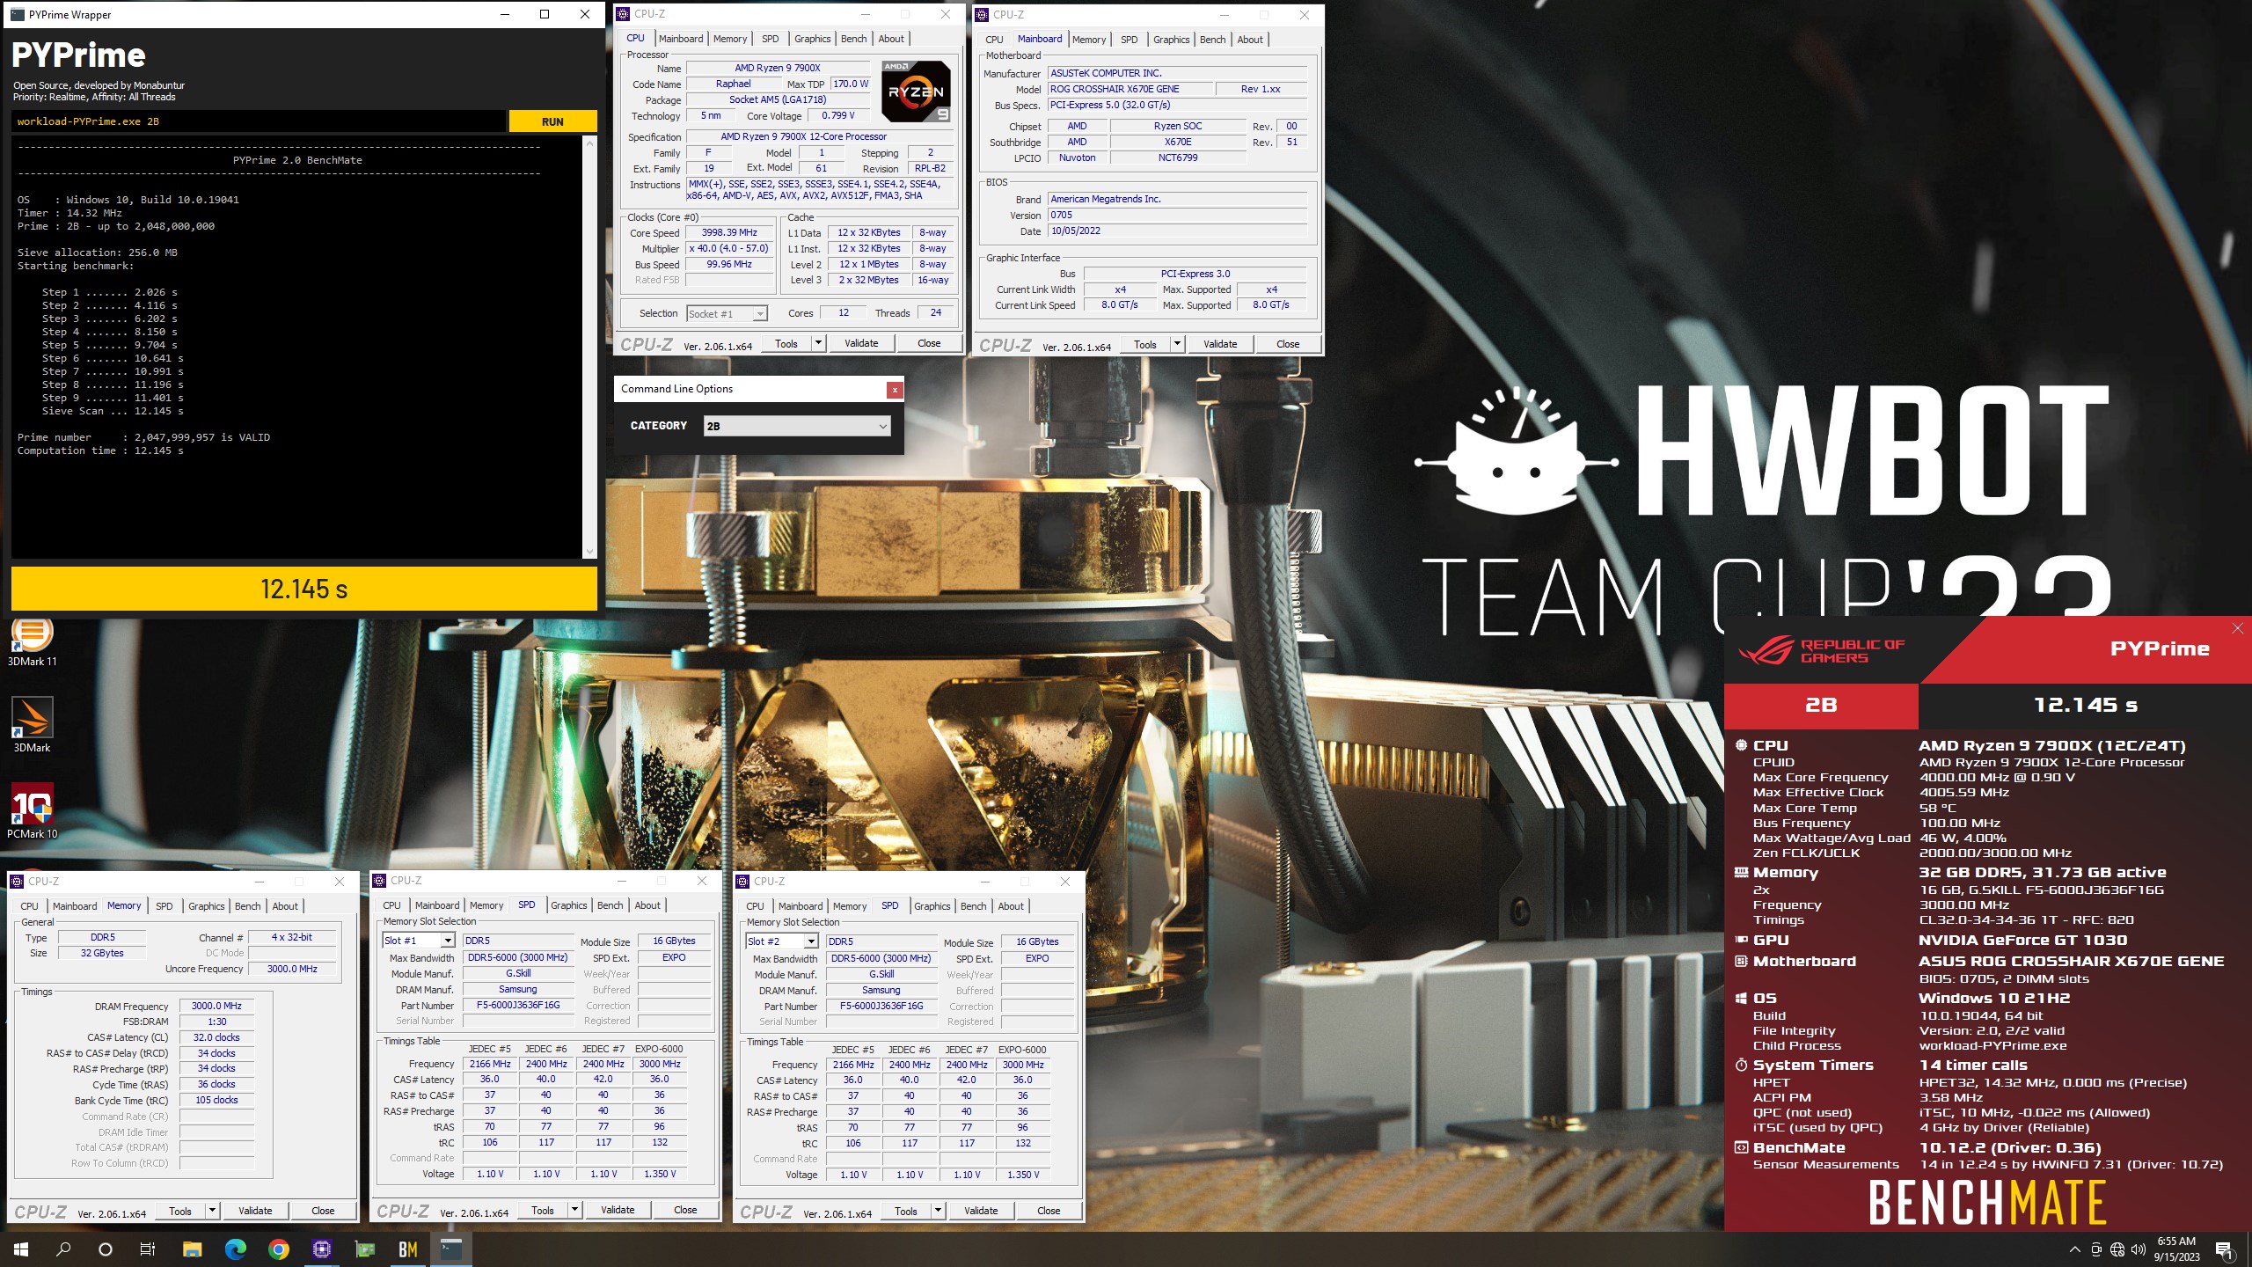Open the Slot #2 memory slot dropdown
This screenshot has width=2252, height=1267.
781,941
